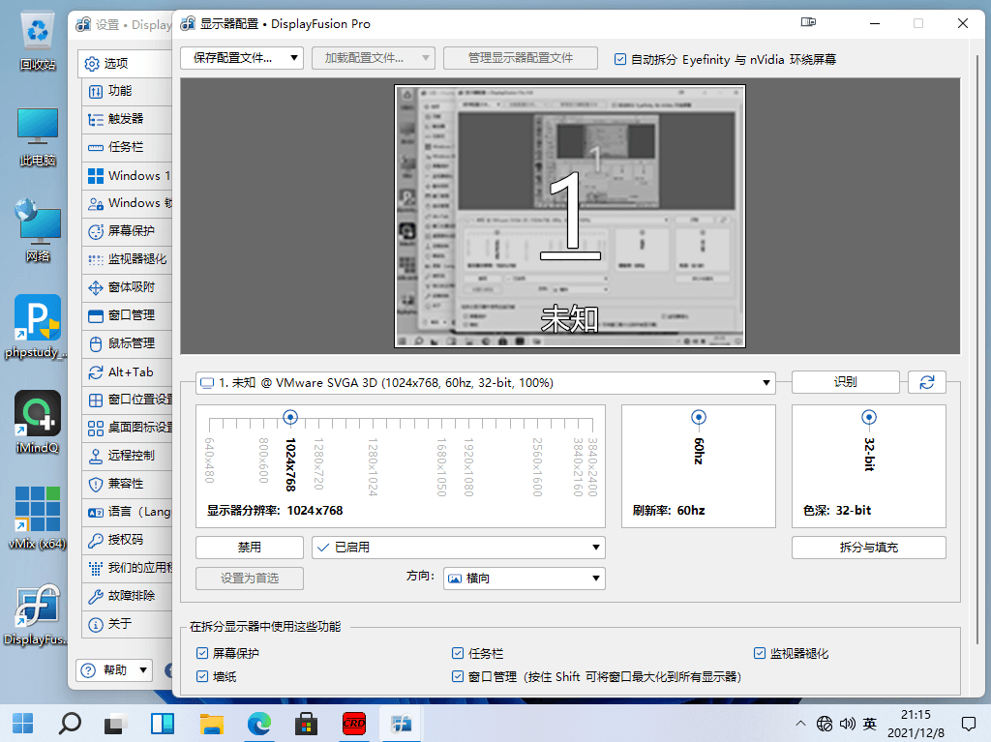Click the 鼠标管理 mouse icon
The height and width of the screenshot is (742, 991).
(x=96, y=343)
